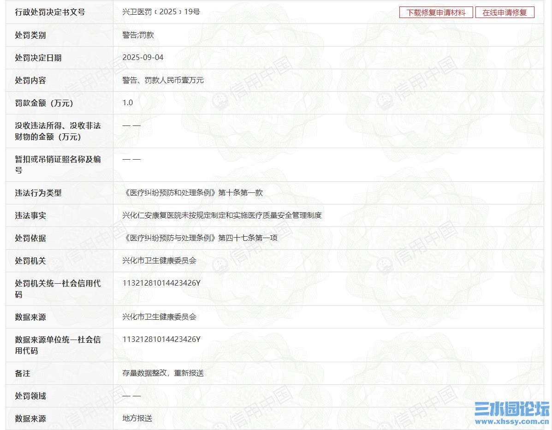Click the 没收违法所得、没收非法财物的金额 label
Image resolution: width=552 pixels, height=430 pixels.
(x=58, y=131)
